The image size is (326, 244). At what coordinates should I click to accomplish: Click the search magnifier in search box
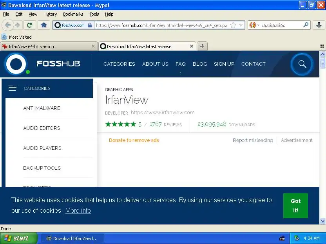coord(306,25)
